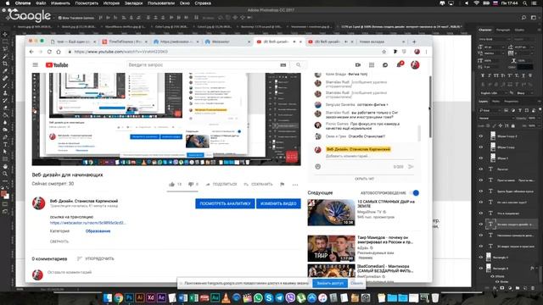
Task: Toggle layer filtering switch in Layers panel
Action: (540, 110)
